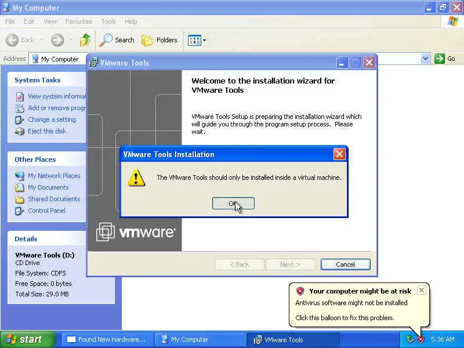Click the red shield icon in the balloon
The width and height of the screenshot is (464, 348).
[300, 291]
